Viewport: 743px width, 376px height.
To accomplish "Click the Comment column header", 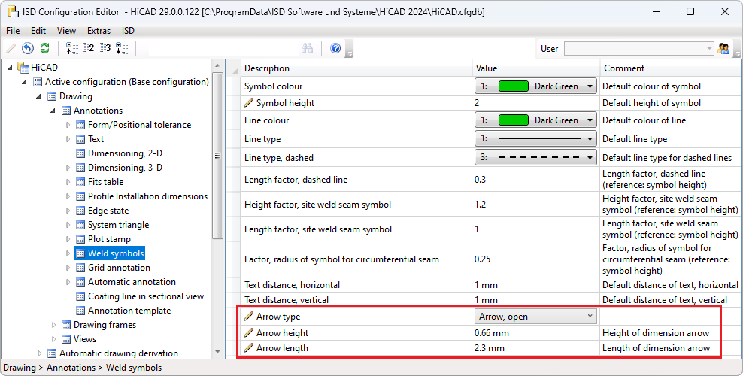I will tap(670, 68).
